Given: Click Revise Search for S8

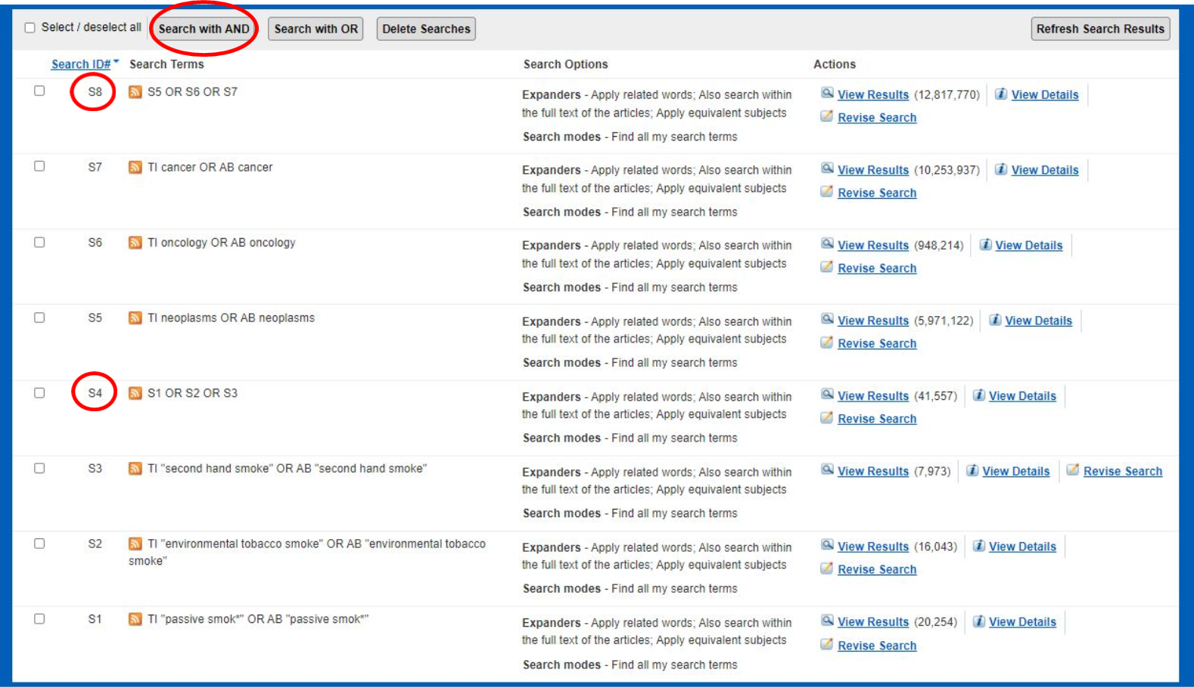Looking at the screenshot, I should pyautogui.click(x=877, y=117).
